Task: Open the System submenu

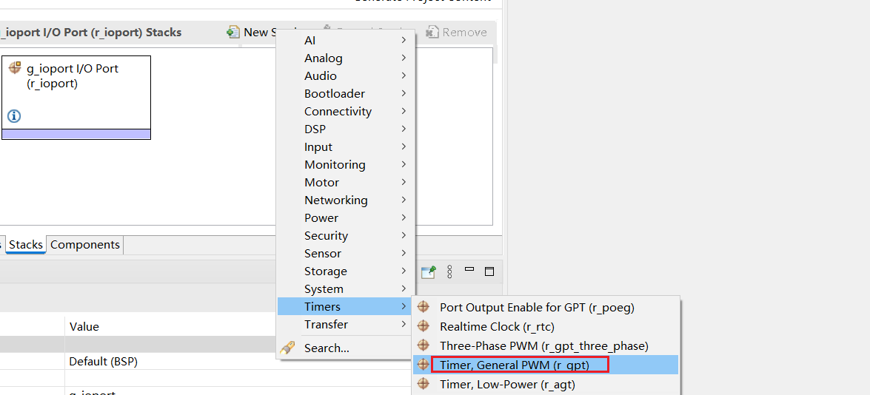Action: coord(346,288)
